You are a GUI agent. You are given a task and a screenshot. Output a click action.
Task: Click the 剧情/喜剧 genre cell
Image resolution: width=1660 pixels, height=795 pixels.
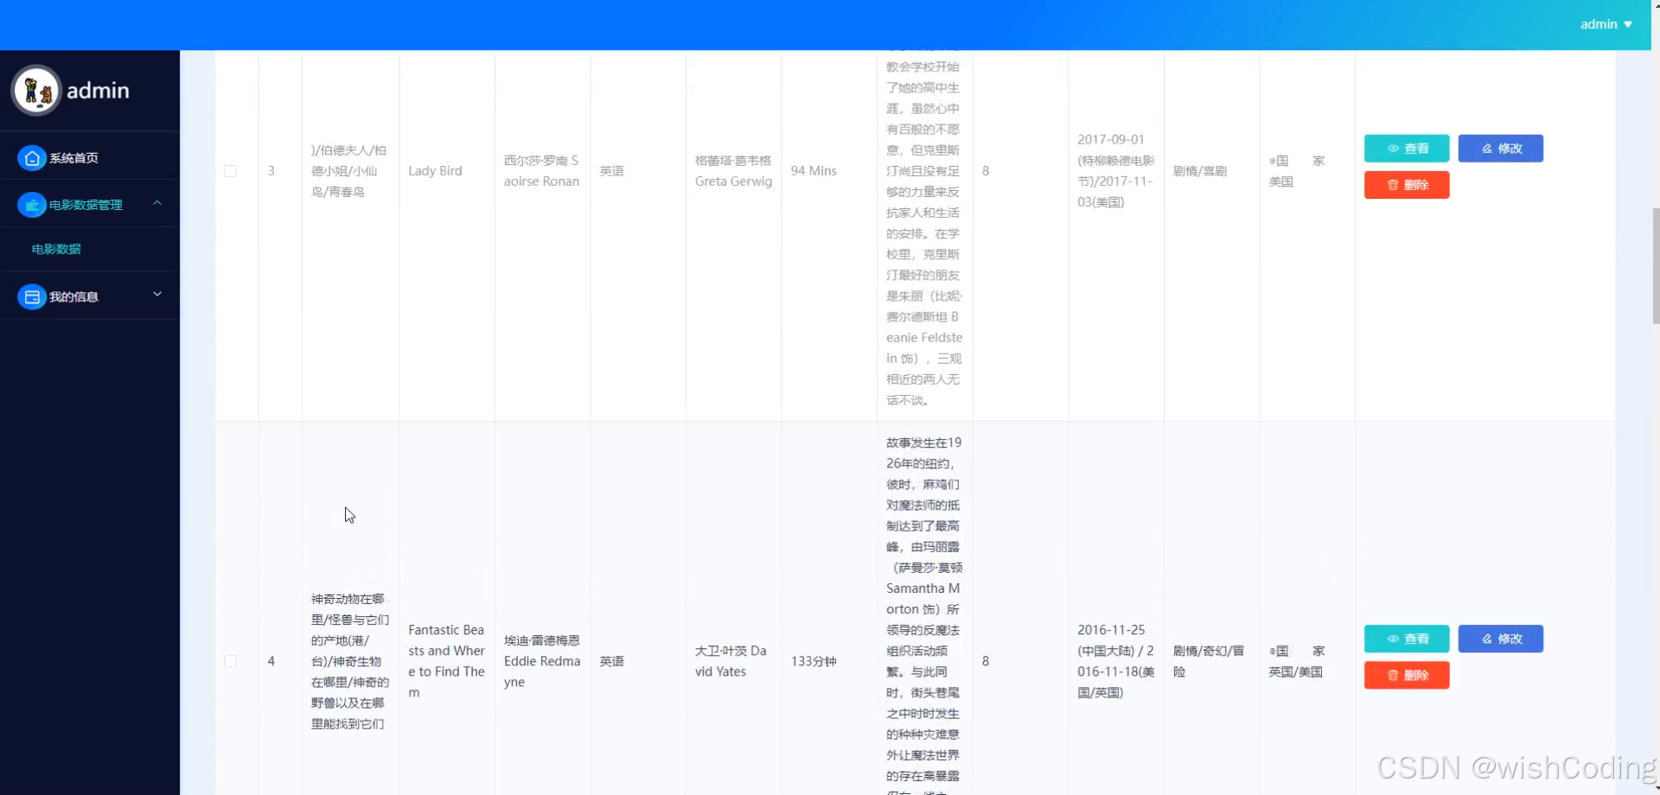point(1200,171)
